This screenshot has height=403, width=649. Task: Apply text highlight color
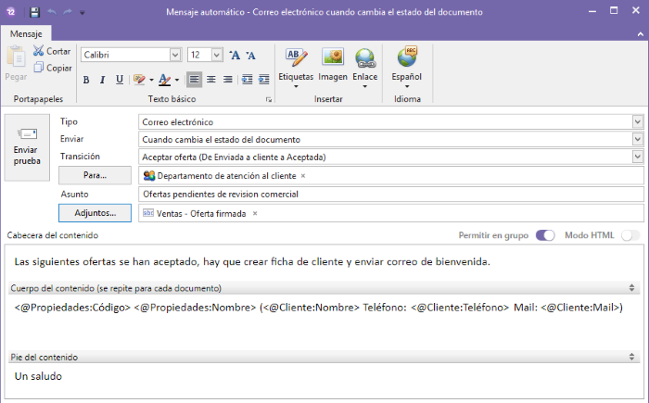(x=139, y=80)
